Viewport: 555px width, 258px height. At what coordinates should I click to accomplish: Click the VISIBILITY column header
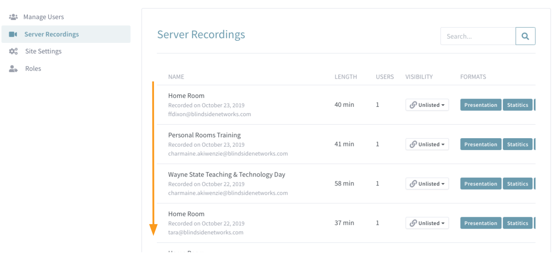tap(419, 77)
